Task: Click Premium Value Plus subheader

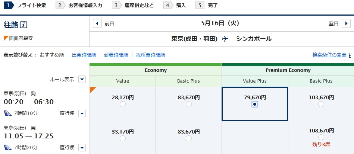Action: (255, 81)
